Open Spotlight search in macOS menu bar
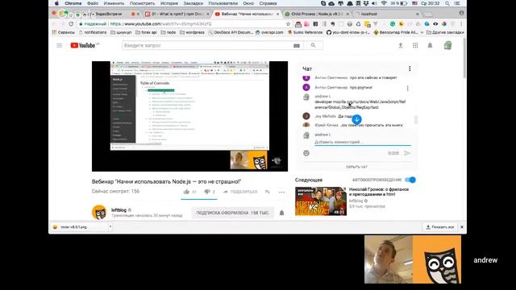Screen dimensions: 516x290 pyautogui.click(x=447, y=3)
